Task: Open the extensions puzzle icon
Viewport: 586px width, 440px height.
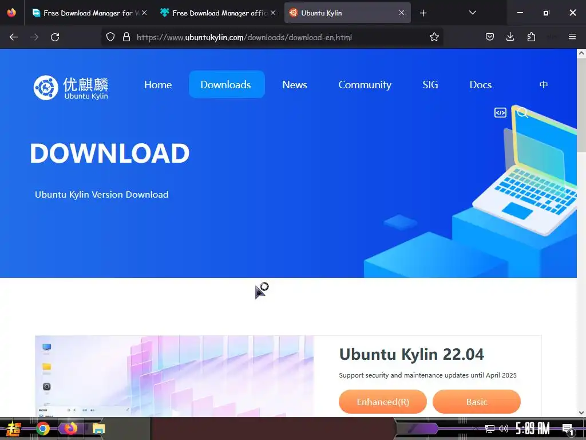Action: pyautogui.click(x=531, y=37)
